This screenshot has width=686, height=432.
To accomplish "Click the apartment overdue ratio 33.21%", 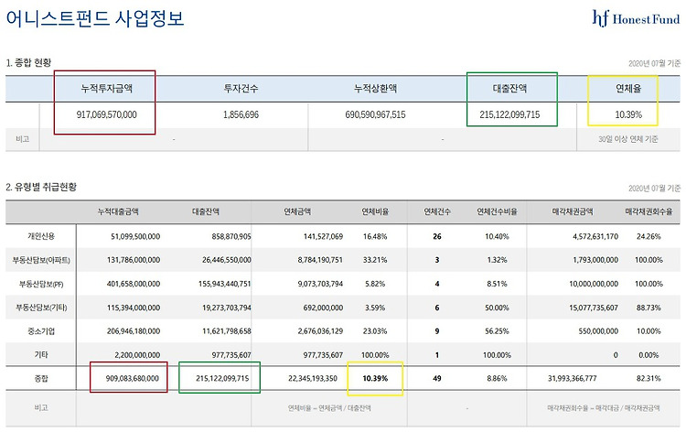I will pos(375,260).
